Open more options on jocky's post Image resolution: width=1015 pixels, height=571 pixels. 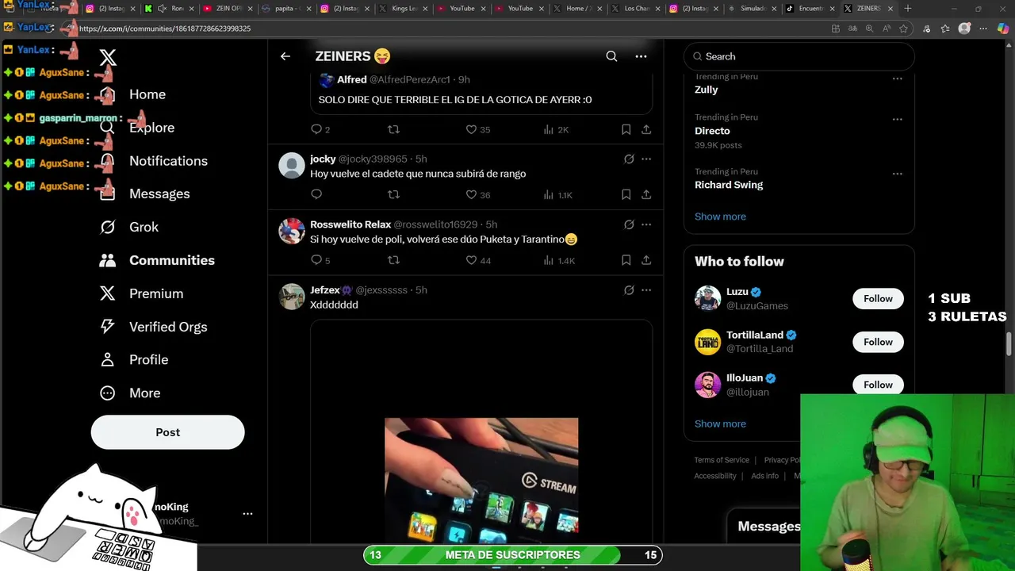coord(646,159)
